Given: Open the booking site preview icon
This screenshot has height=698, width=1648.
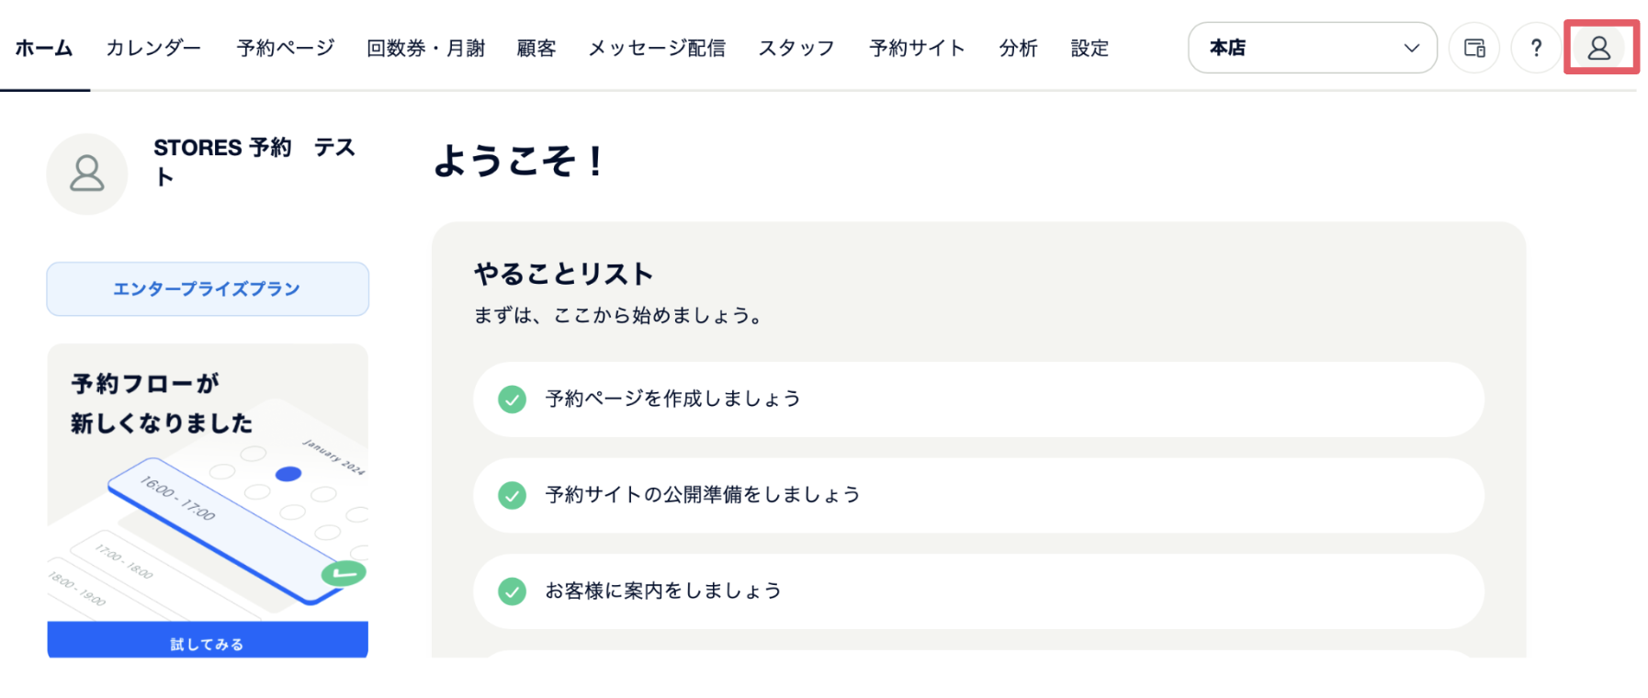Looking at the screenshot, I should coord(1473,48).
